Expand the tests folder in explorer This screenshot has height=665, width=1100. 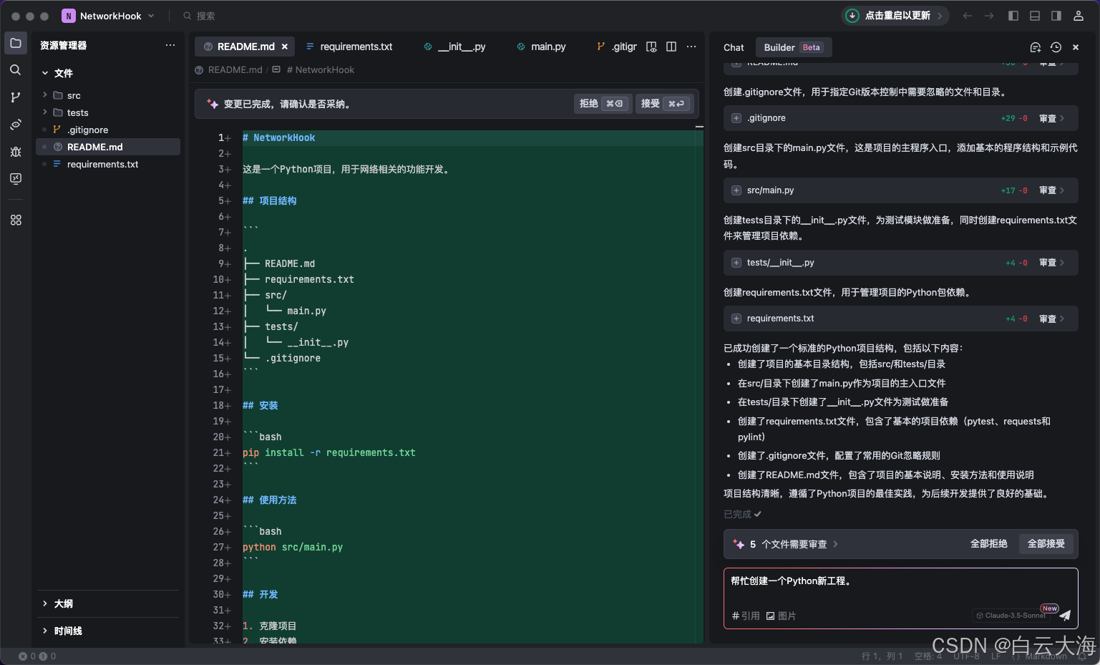[x=45, y=112]
